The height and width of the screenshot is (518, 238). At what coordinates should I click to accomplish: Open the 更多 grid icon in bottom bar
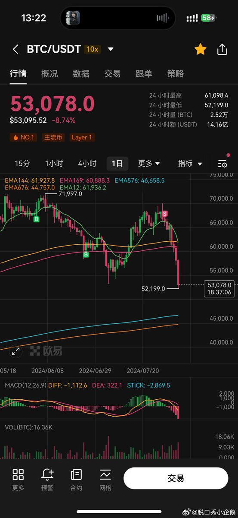18,480
